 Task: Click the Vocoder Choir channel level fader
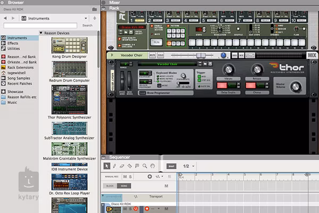(201, 55)
